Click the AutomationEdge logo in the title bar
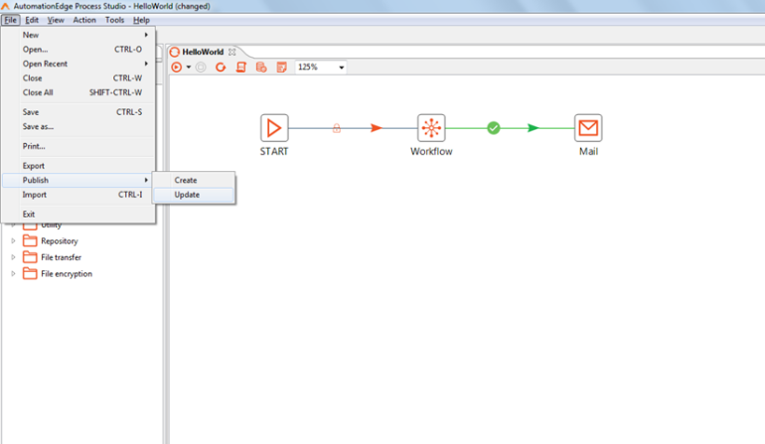 [5, 6]
